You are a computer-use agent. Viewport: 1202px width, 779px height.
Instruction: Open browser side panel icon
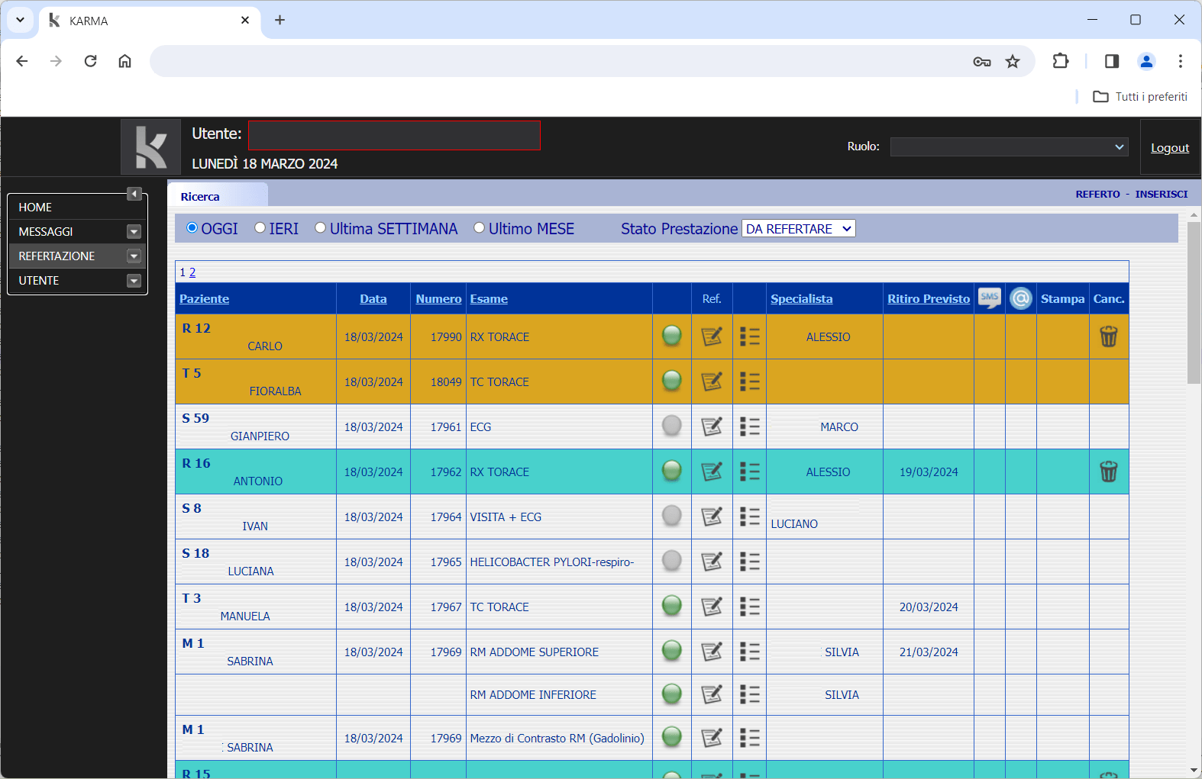(1112, 61)
